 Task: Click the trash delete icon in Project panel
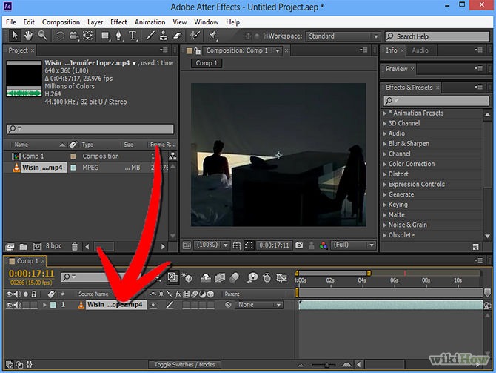75,246
